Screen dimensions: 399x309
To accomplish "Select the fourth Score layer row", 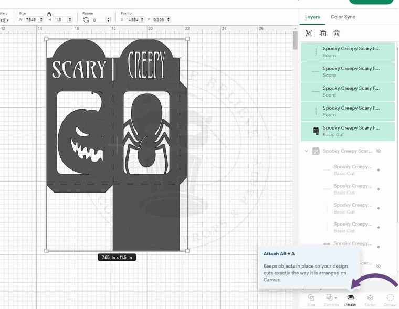I will click(348, 111).
